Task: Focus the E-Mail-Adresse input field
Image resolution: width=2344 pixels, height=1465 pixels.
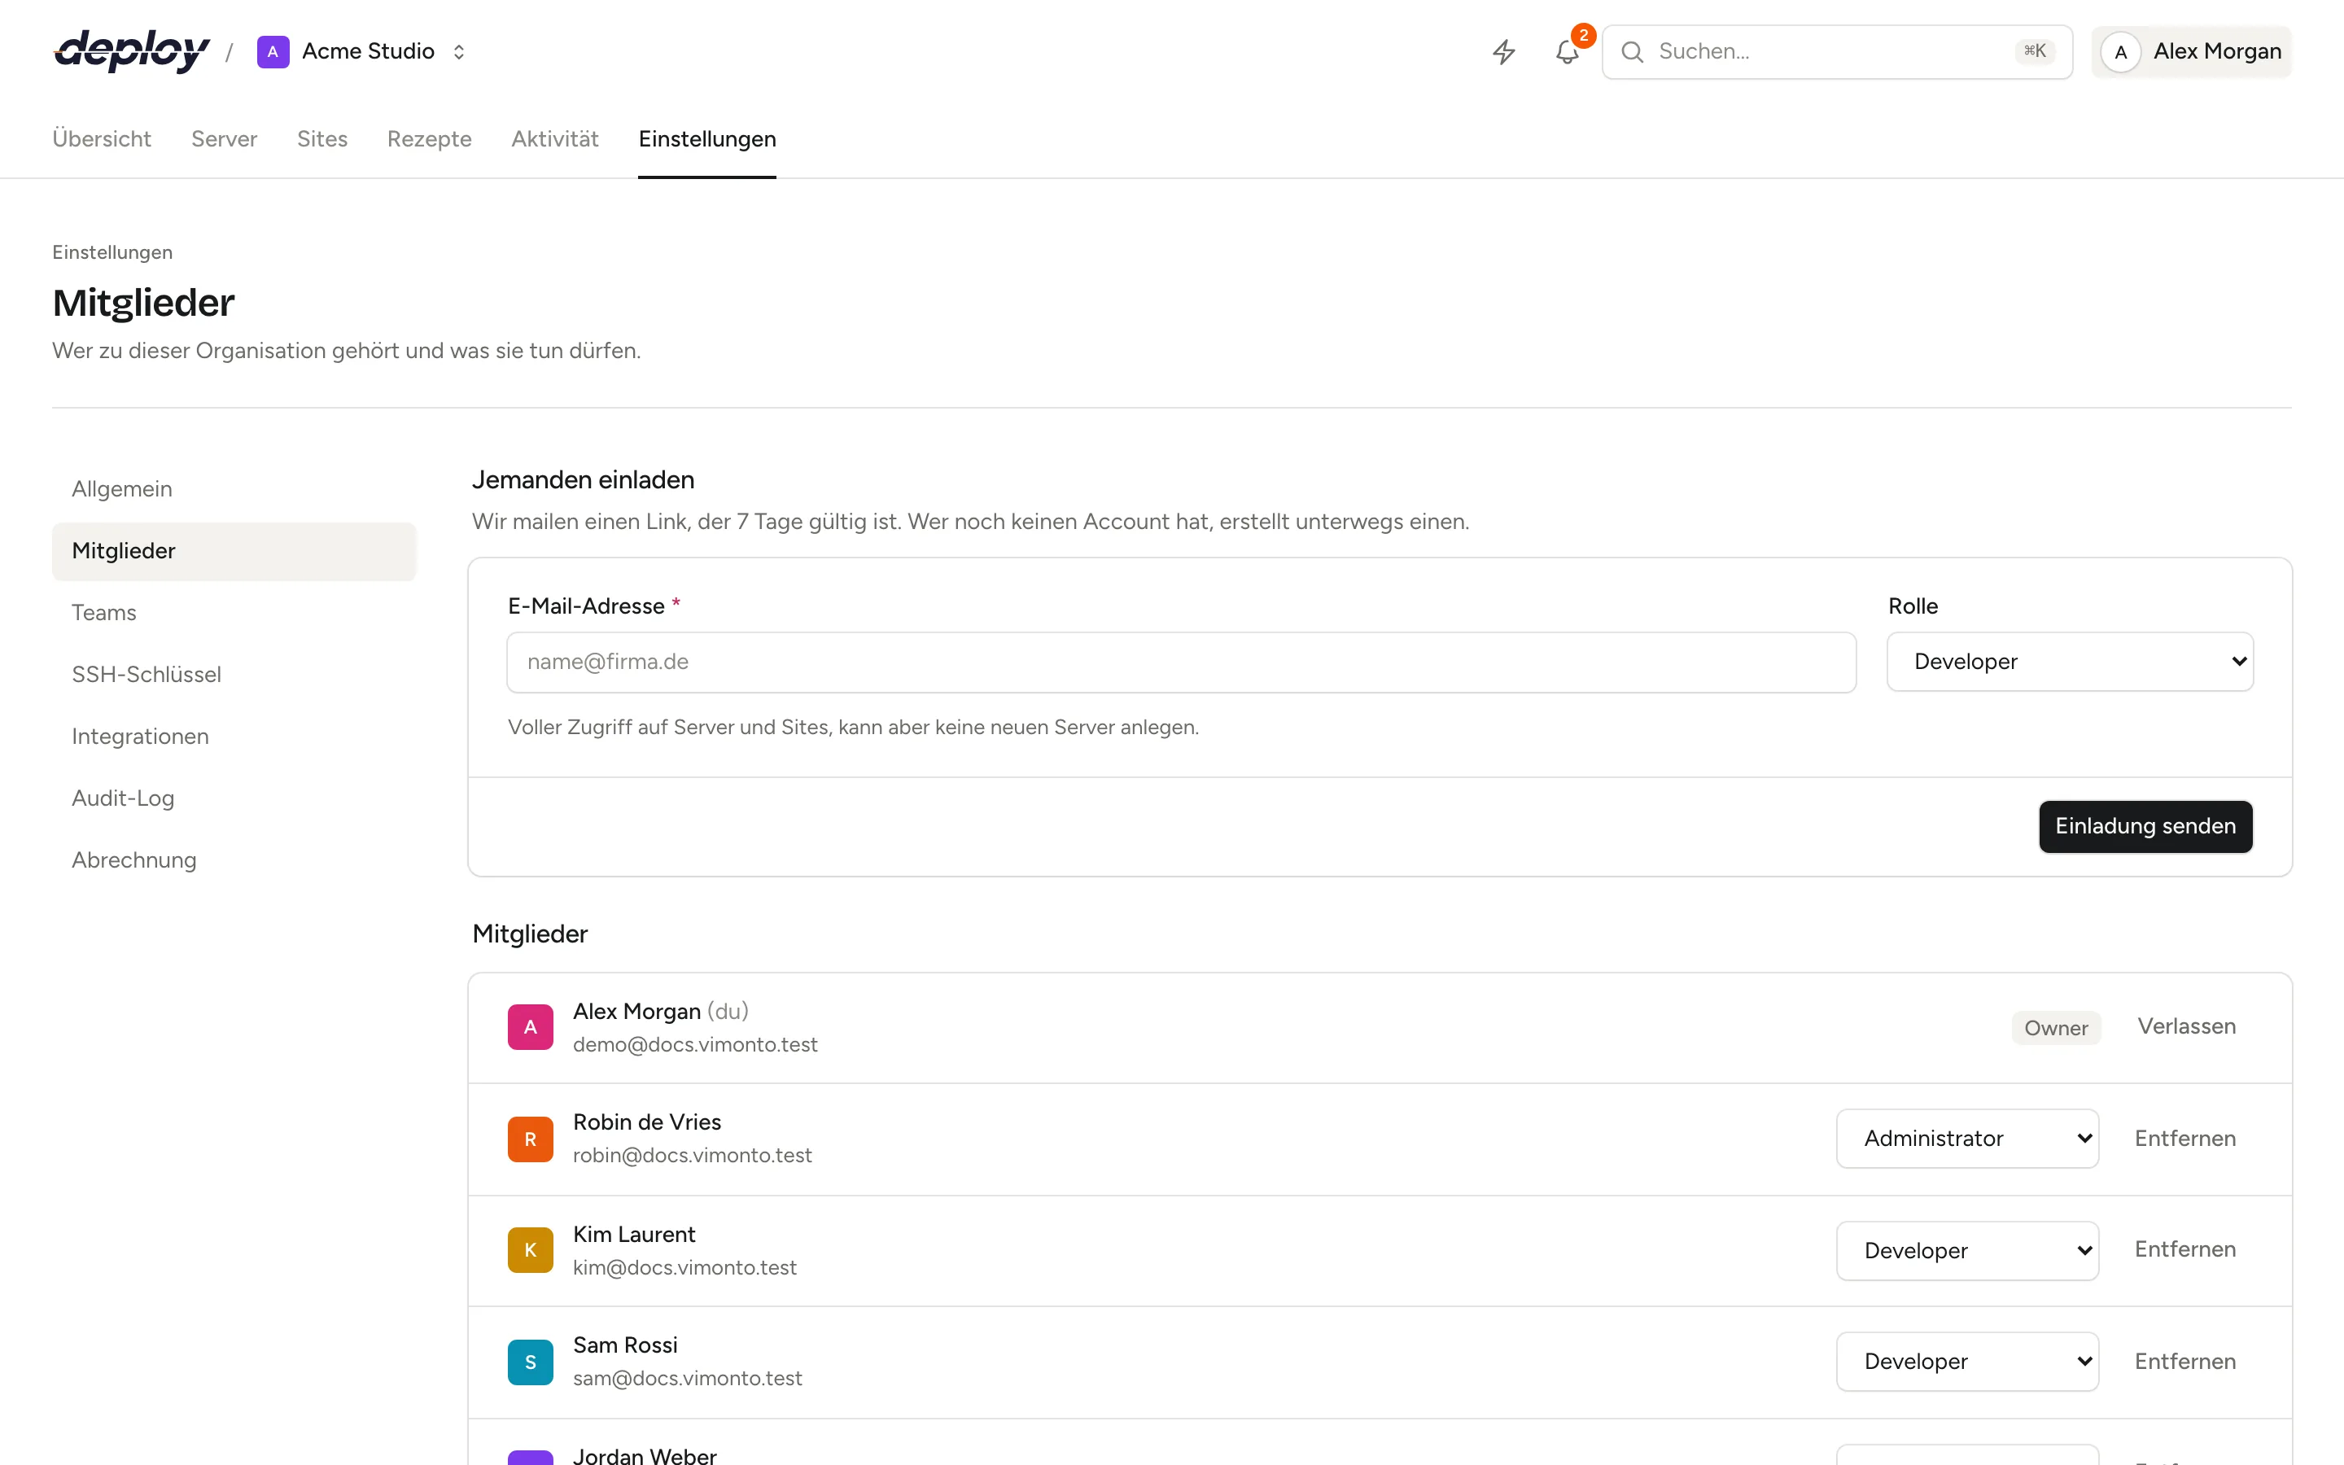Action: click(1181, 662)
